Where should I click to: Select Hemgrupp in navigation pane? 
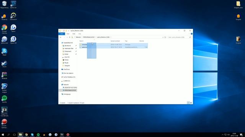(x=67, y=94)
